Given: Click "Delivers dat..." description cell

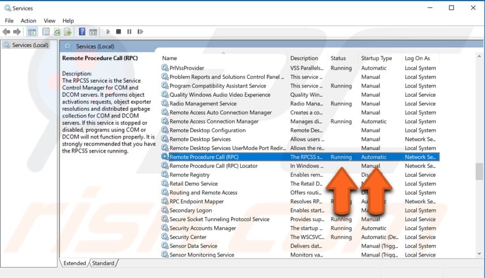Looking at the screenshot, I should pos(306,246).
